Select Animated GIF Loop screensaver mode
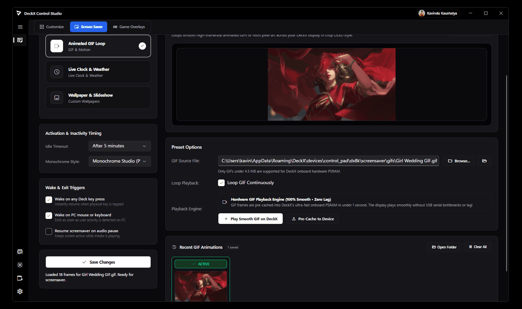The width and height of the screenshot is (522, 309). (x=98, y=46)
